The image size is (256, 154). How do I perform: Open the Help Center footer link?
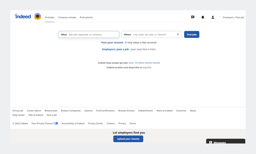tap(19, 115)
